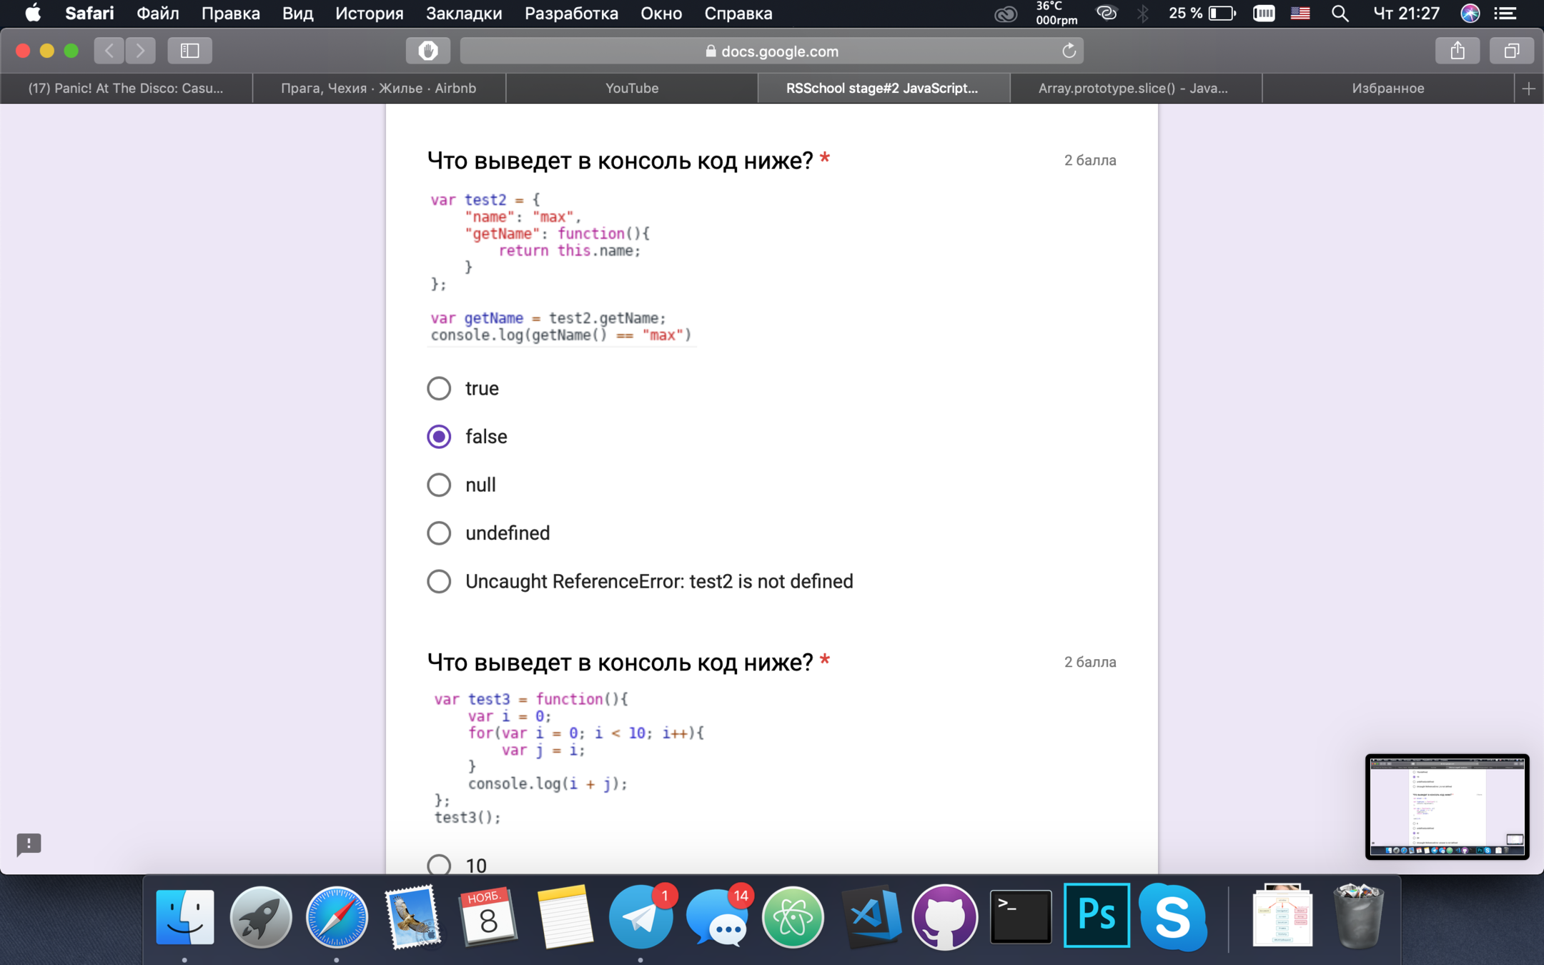Click the reload page icon
Screen dimensions: 1544x965
[1069, 51]
